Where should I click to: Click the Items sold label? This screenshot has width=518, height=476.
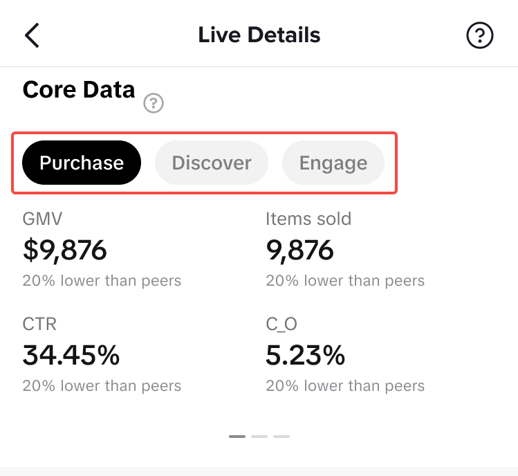(308, 219)
